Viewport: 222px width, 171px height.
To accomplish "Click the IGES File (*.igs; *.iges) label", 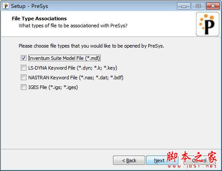I will click(53, 87).
